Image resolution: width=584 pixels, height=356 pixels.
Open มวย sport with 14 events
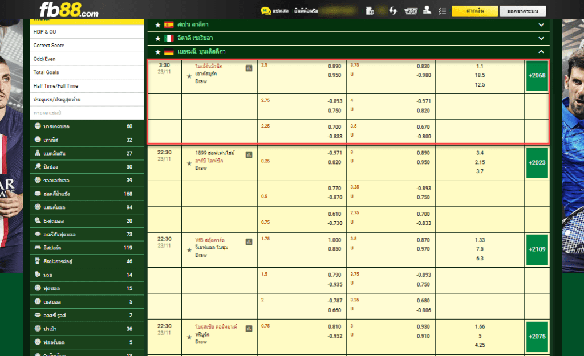point(87,275)
